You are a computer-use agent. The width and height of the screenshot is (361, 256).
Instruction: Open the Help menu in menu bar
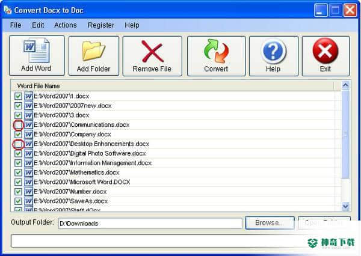point(132,25)
